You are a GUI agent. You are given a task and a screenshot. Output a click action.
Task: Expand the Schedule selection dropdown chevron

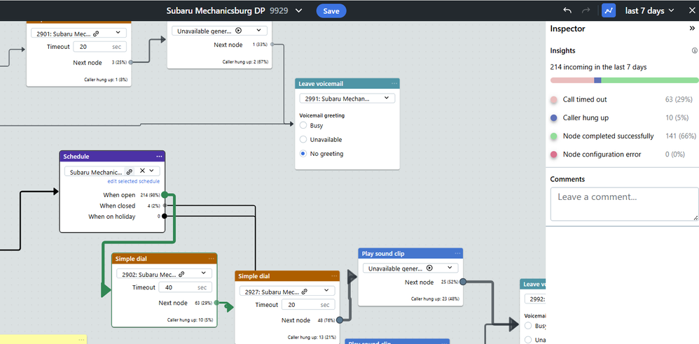[151, 171]
